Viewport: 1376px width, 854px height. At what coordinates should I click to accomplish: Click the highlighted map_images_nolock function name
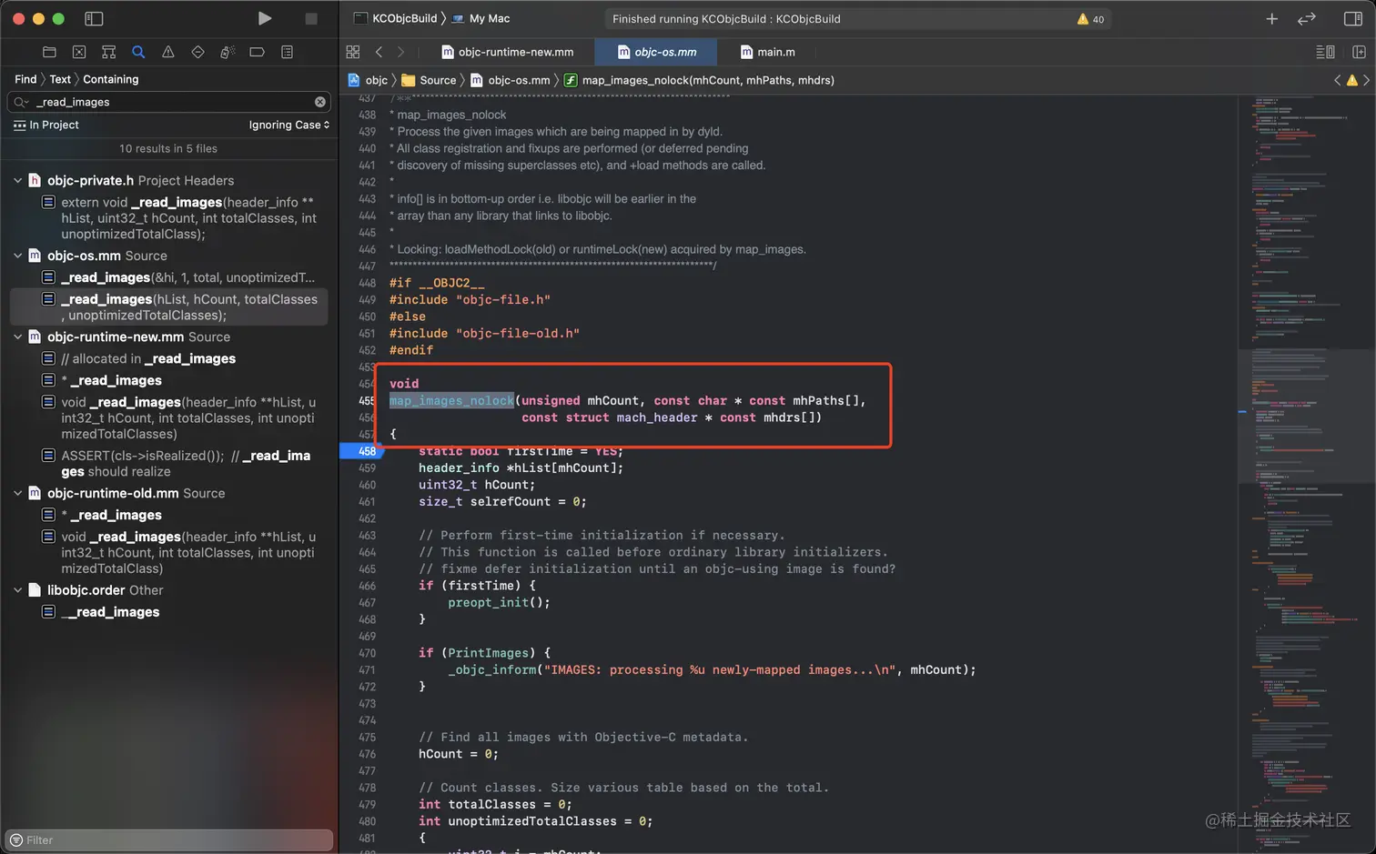tap(451, 400)
